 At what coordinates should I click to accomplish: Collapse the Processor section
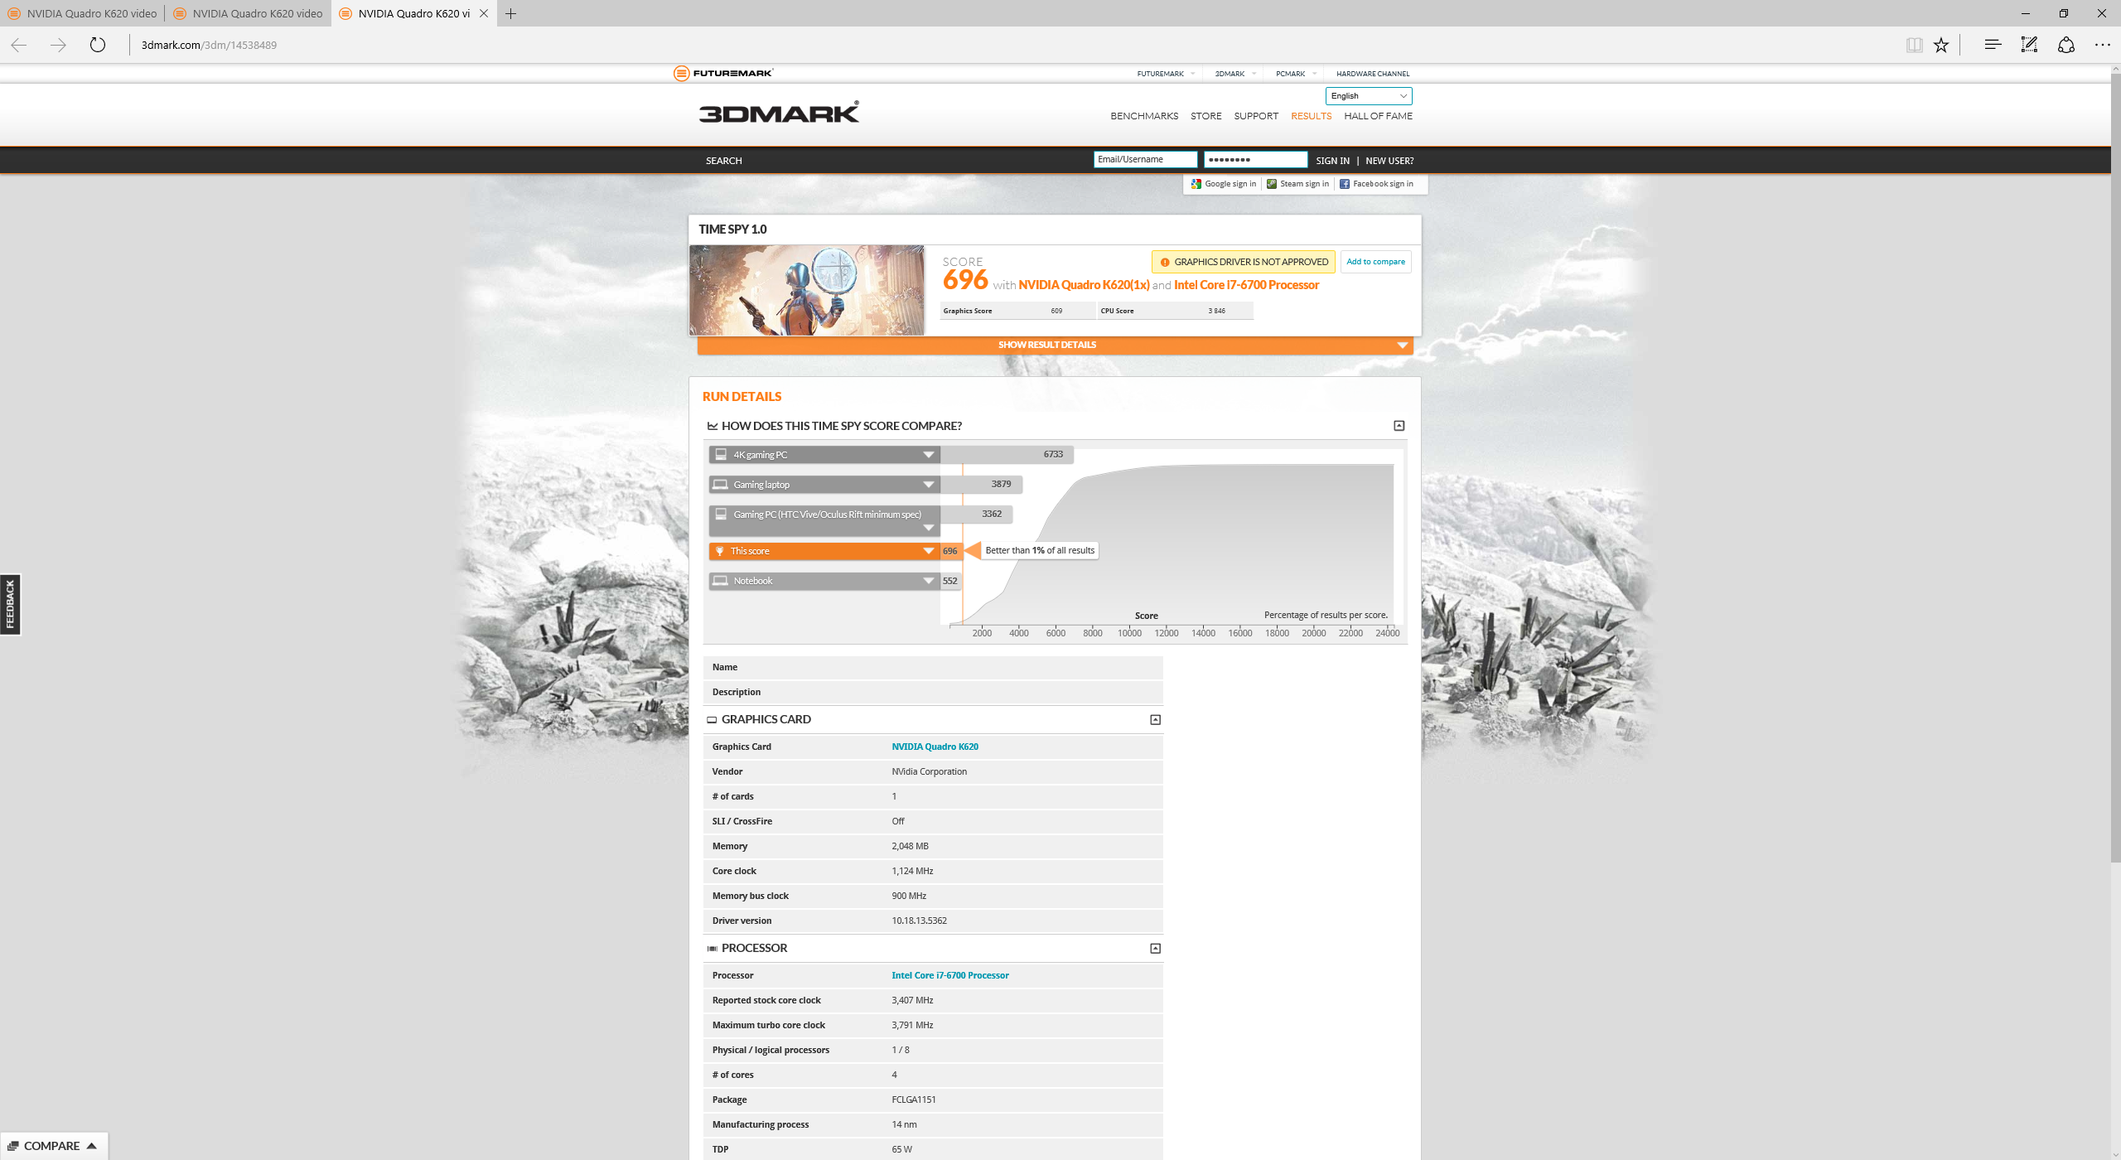(1156, 949)
